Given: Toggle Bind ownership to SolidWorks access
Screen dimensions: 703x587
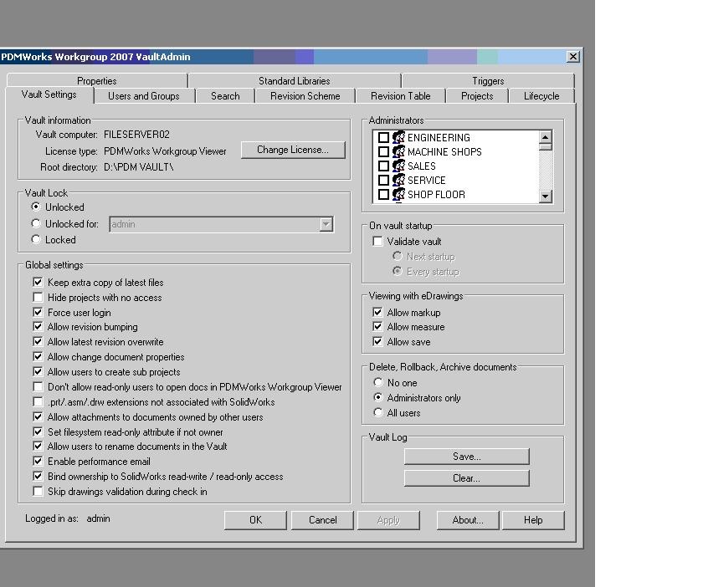Looking at the screenshot, I should pyautogui.click(x=38, y=477).
